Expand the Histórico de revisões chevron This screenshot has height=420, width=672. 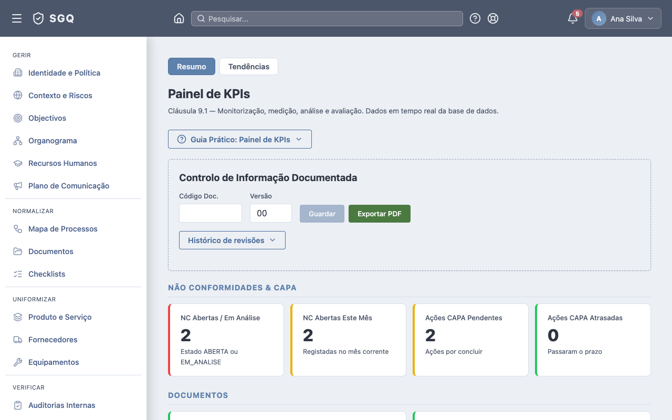[x=272, y=240]
